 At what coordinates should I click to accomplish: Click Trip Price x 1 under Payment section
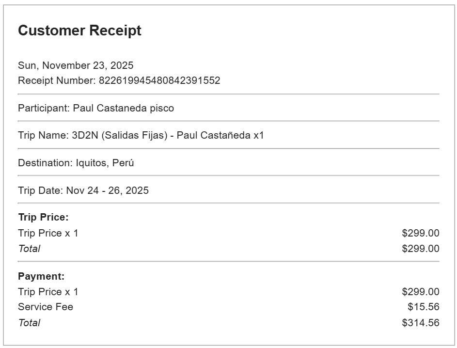coord(48,292)
